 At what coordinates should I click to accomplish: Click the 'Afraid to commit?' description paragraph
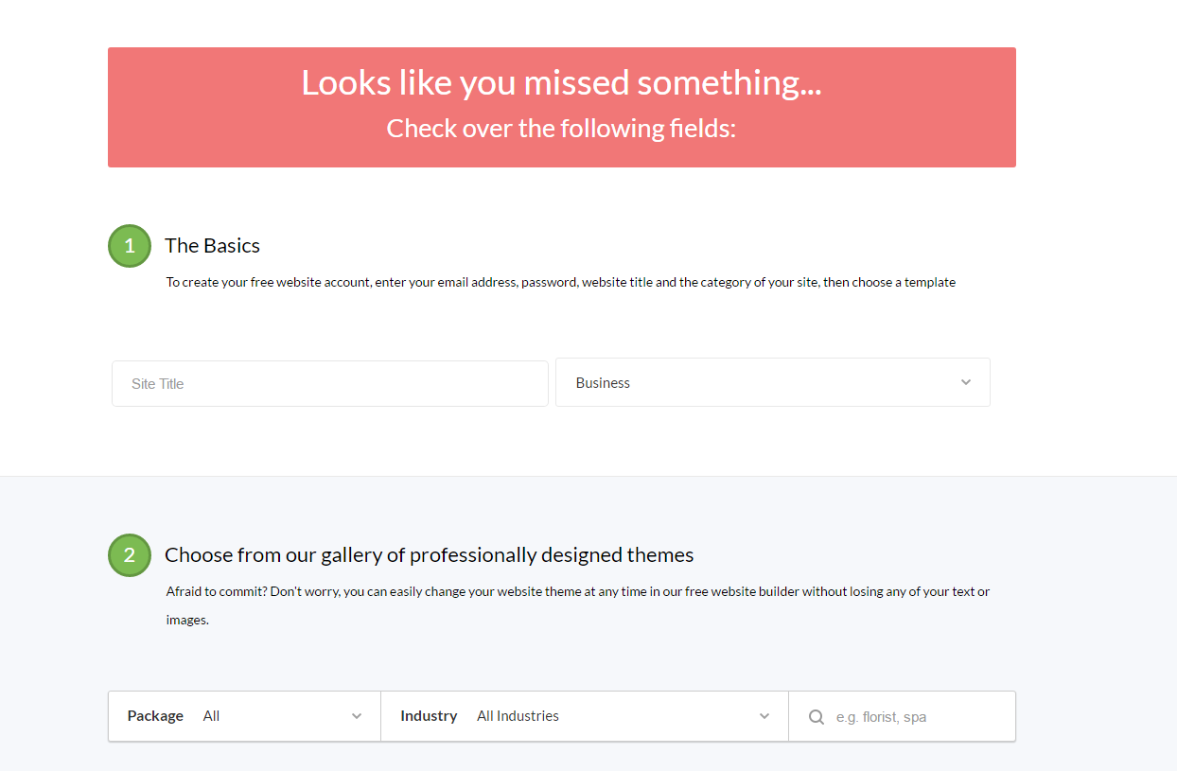578,606
